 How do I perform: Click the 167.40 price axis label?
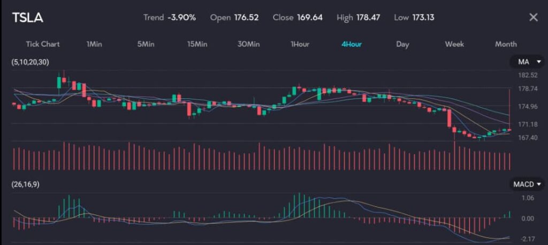527,137
